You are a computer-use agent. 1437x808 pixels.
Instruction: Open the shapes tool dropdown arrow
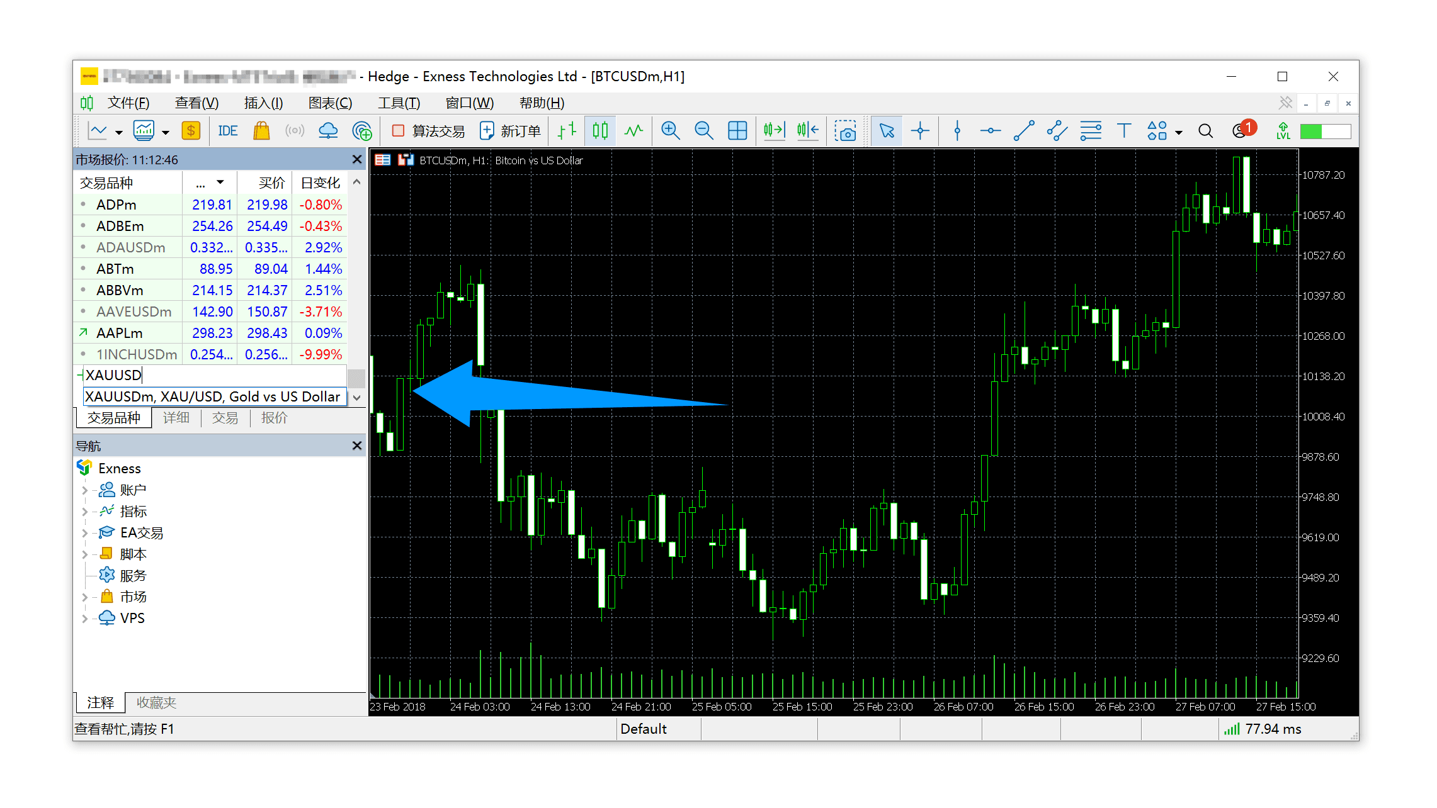tap(1179, 132)
